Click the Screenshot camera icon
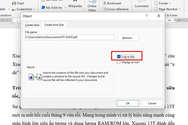Image resolution: width=188 pixels, height=125 pixels. (14, 9)
